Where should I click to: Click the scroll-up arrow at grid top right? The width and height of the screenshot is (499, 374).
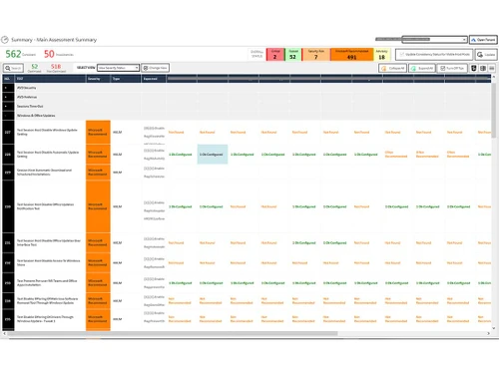(494, 77)
